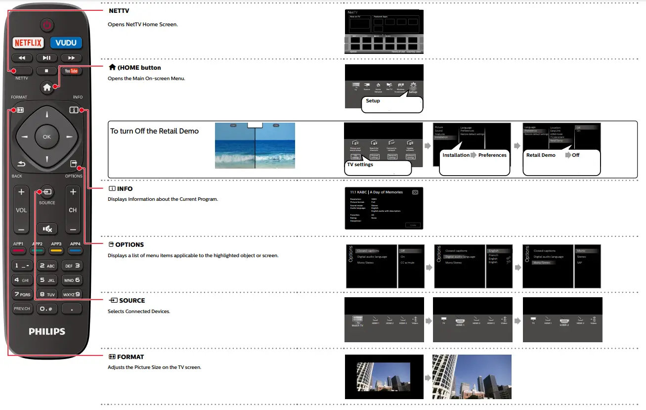Launch Netflix using the remote's NETFLIX button
Viewport: 646px width, 410px height.
tap(28, 43)
